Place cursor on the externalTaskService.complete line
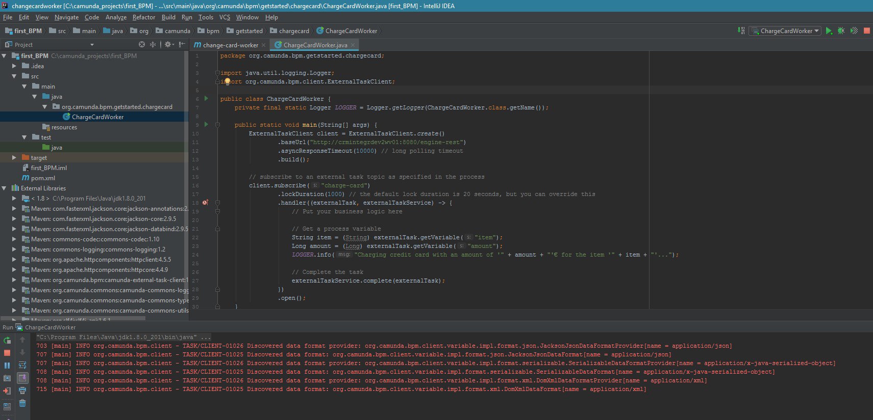Screen dimensions: 873x420 pyautogui.click(x=368, y=281)
